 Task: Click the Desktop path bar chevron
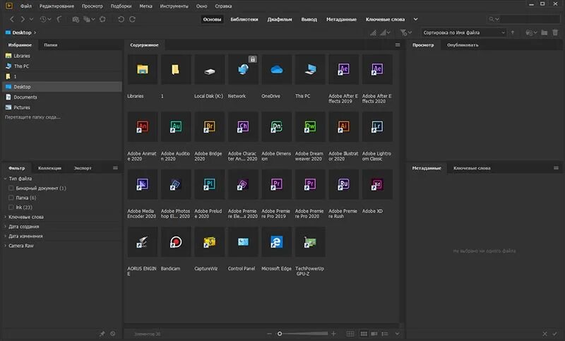point(35,32)
